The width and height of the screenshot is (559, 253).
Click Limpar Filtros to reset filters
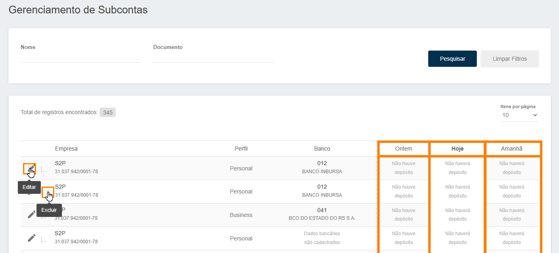point(510,59)
